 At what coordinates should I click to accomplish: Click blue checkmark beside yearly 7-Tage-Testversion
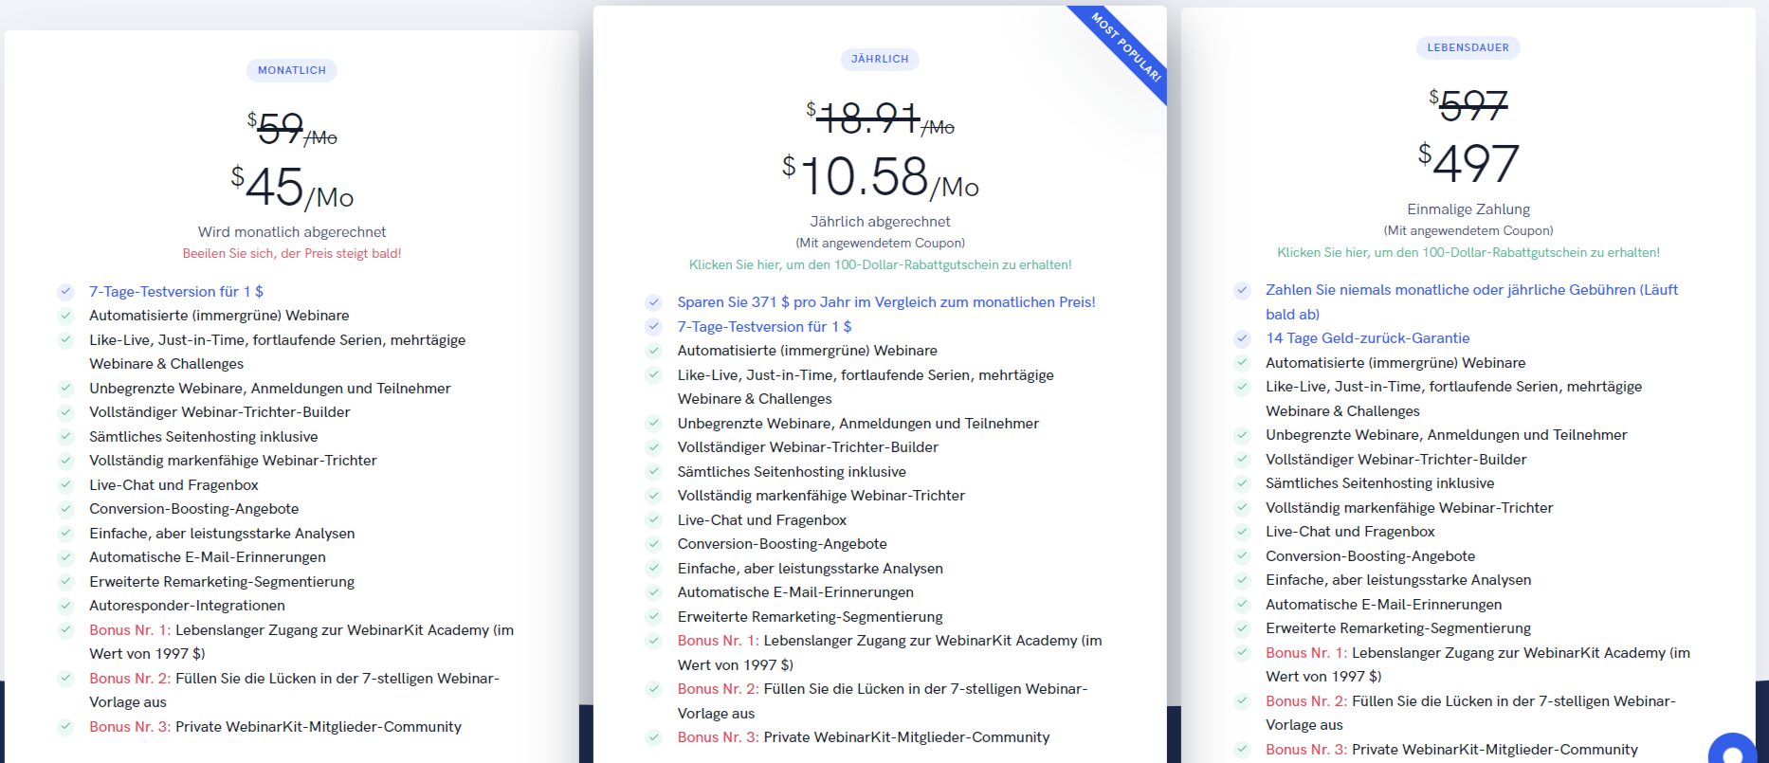[x=653, y=327]
